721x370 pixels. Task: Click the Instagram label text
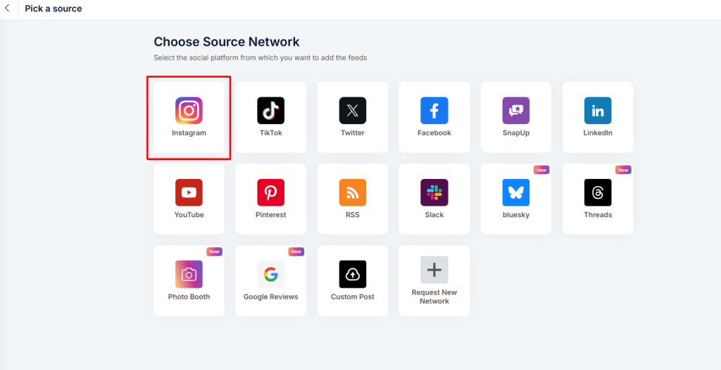tap(189, 133)
